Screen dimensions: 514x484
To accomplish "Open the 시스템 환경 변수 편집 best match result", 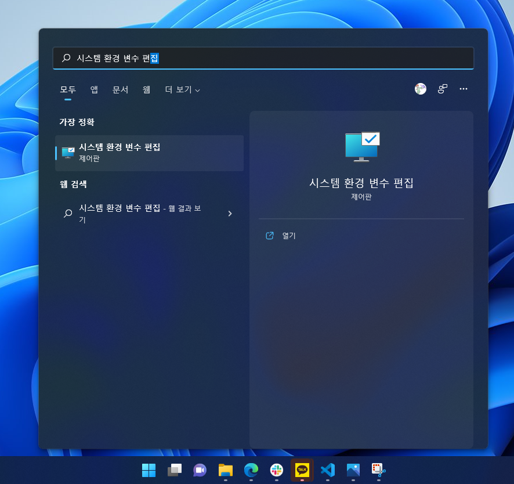I will click(150, 153).
